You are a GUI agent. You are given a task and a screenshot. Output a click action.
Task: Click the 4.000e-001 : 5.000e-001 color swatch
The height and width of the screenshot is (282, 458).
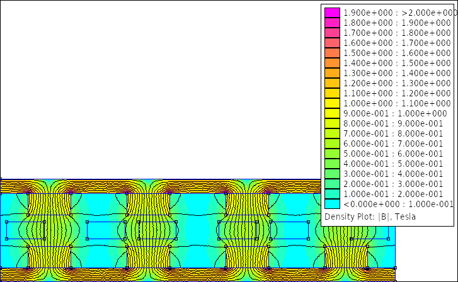click(332, 164)
